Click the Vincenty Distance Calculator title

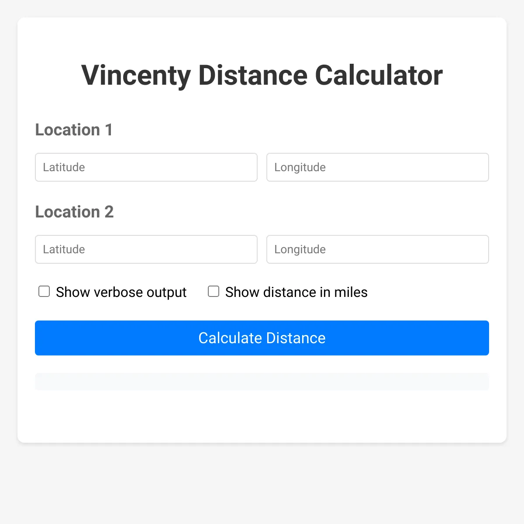click(262, 75)
